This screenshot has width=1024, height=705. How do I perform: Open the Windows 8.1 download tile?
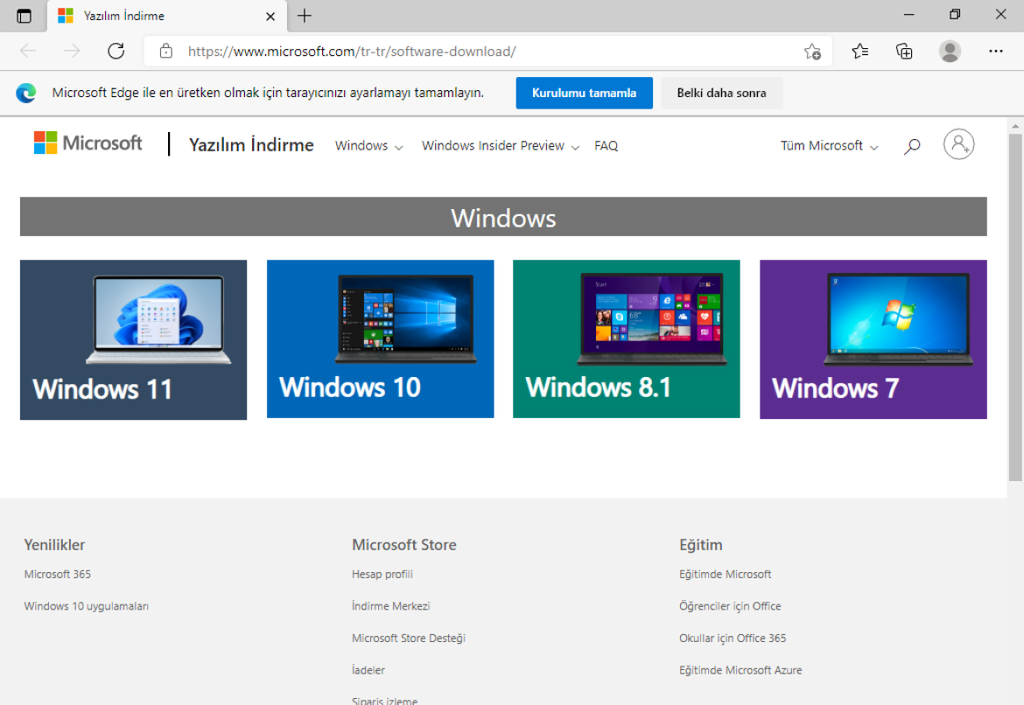[627, 339]
